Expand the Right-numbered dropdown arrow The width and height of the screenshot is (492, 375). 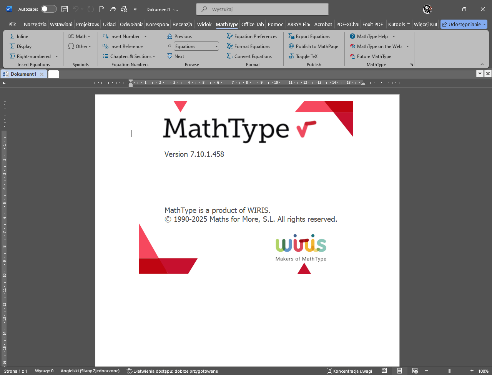(57, 56)
